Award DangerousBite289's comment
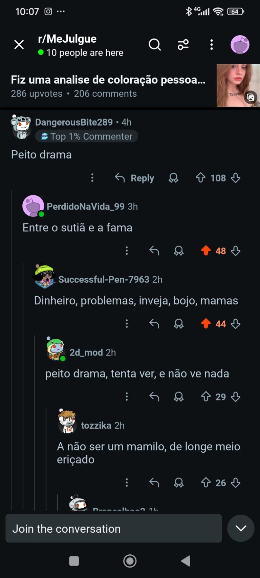The width and height of the screenshot is (260, 578). tap(173, 178)
